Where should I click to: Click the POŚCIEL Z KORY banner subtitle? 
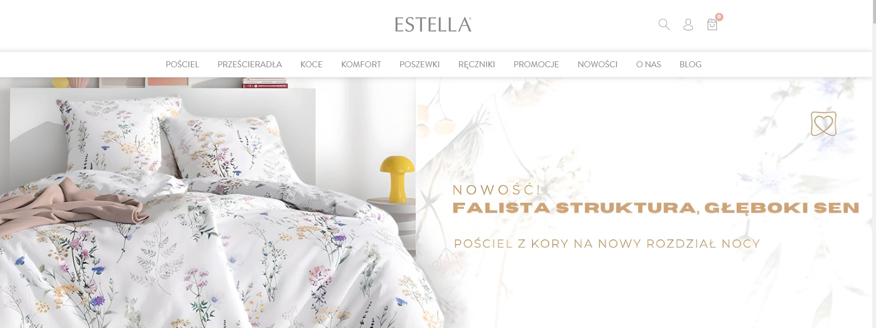coord(607,244)
